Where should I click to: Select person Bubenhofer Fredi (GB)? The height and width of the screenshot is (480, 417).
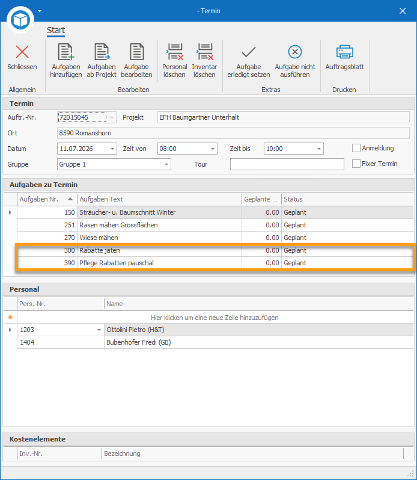tap(258, 342)
